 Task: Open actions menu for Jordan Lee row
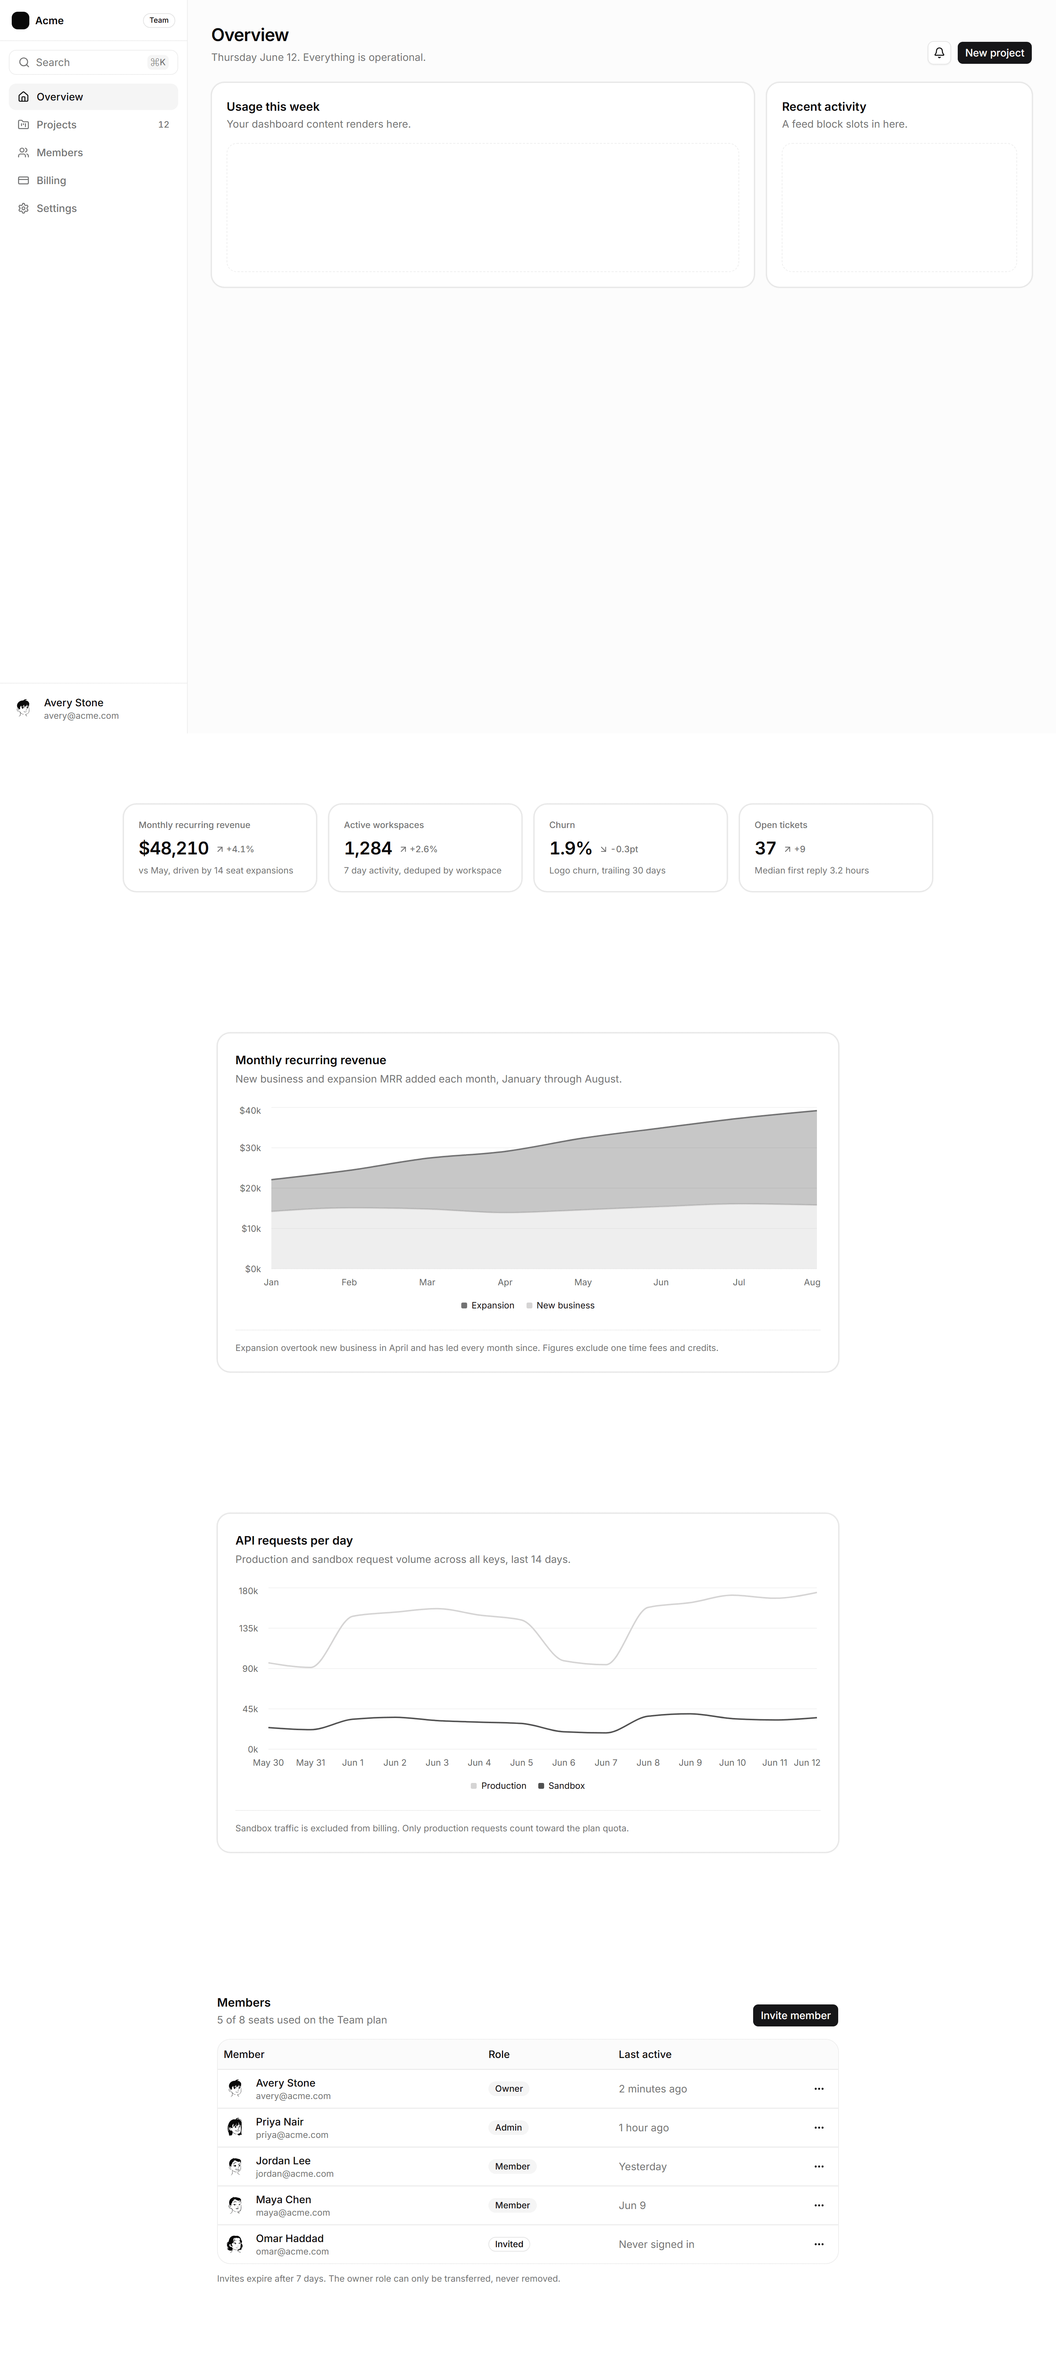(818, 2166)
